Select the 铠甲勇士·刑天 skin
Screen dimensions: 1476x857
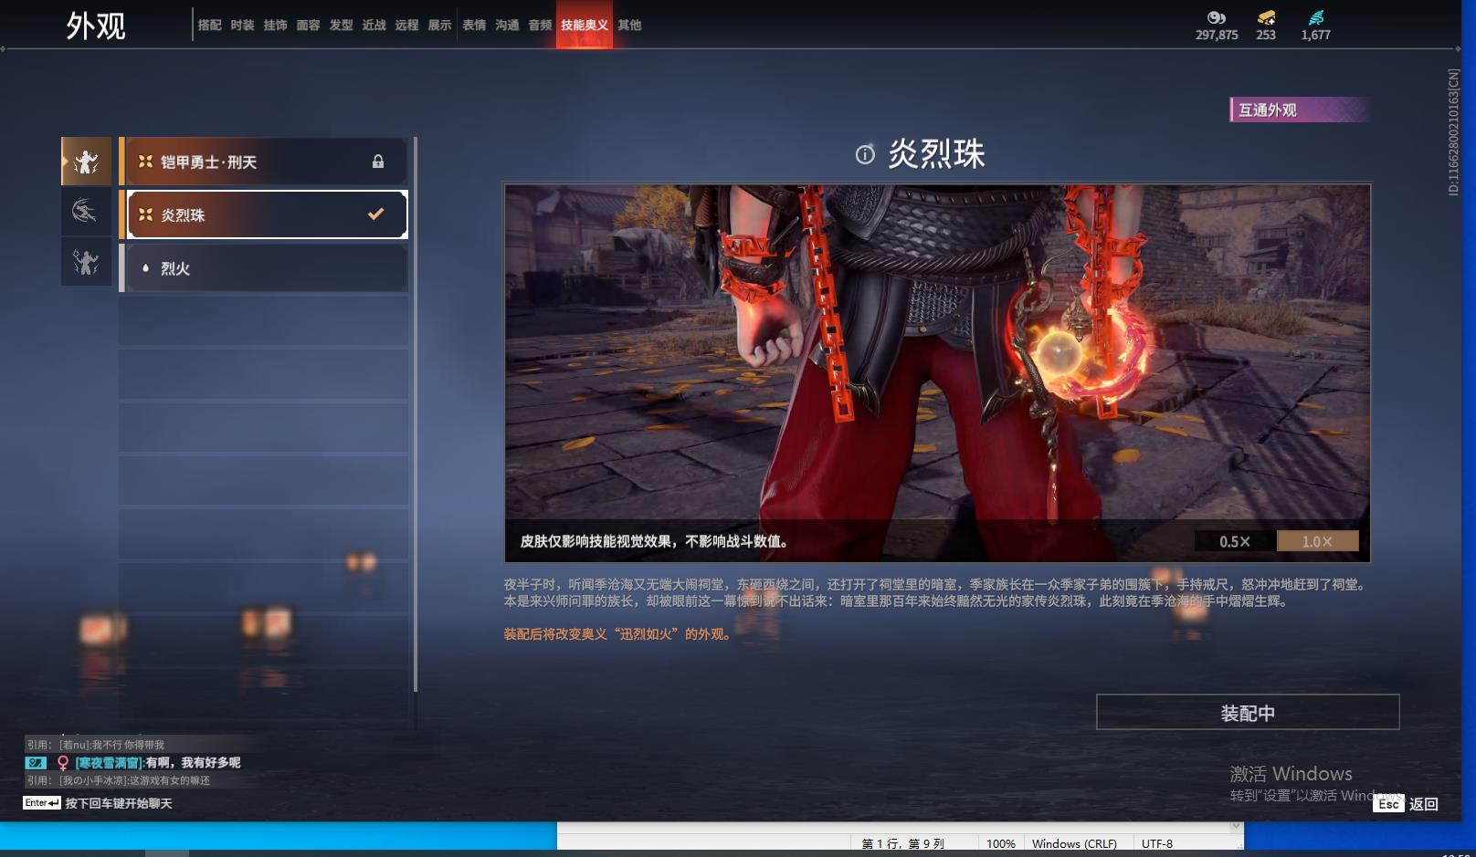coord(264,162)
